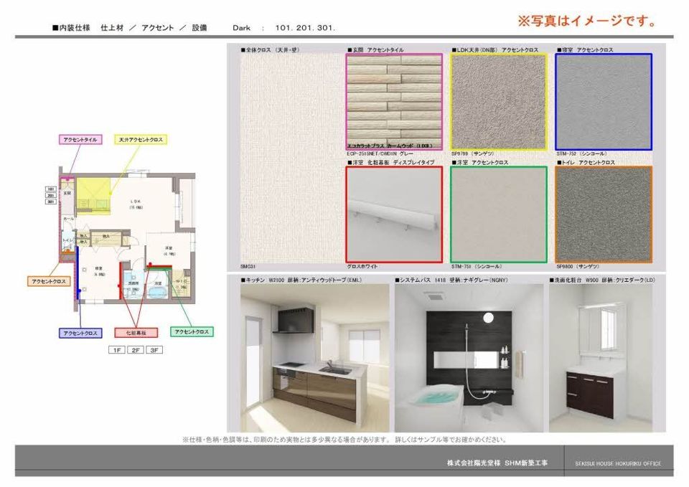Viewport: 689px width, 487px height.
Task: Pick the pink-framed entrance accent tile swatch
Action: (394, 101)
